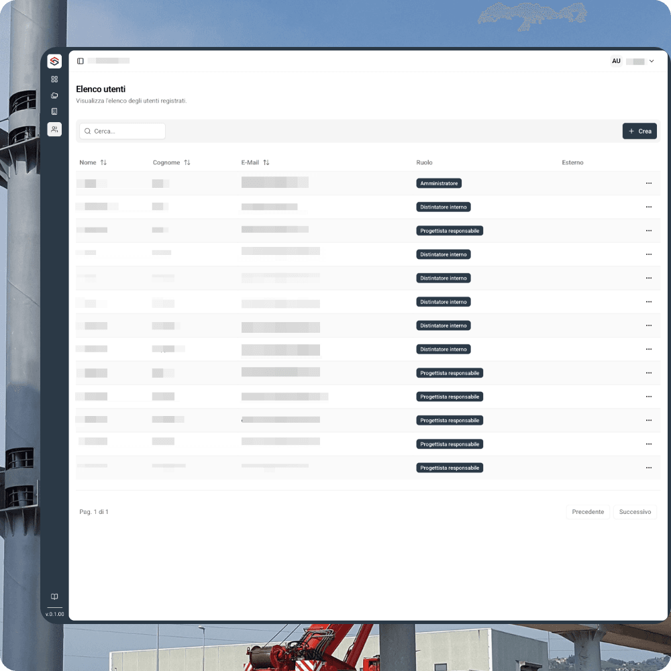Select the building icon in the sidebar
Image resolution: width=671 pixels, height=671 pixels.
[x=54, y=111]
